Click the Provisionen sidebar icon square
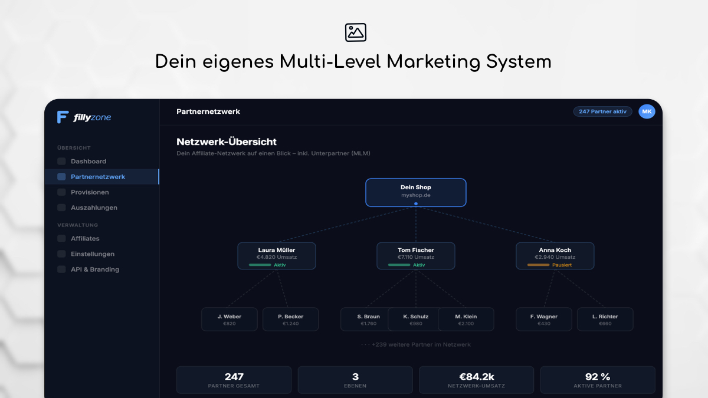Viewport: 708px width, 398px height. [x=61, y=192]
